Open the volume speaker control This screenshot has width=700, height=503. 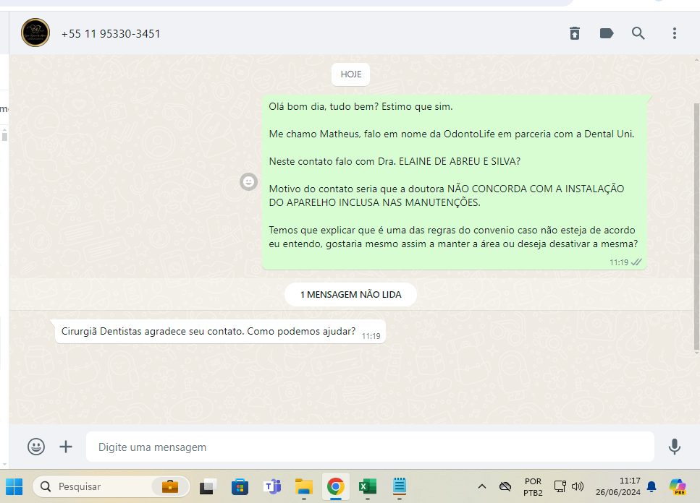coord(577,486)
